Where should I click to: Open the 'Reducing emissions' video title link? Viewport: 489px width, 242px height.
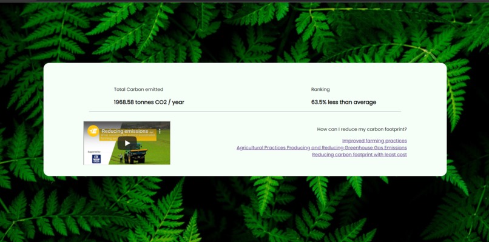coord(127,131)
